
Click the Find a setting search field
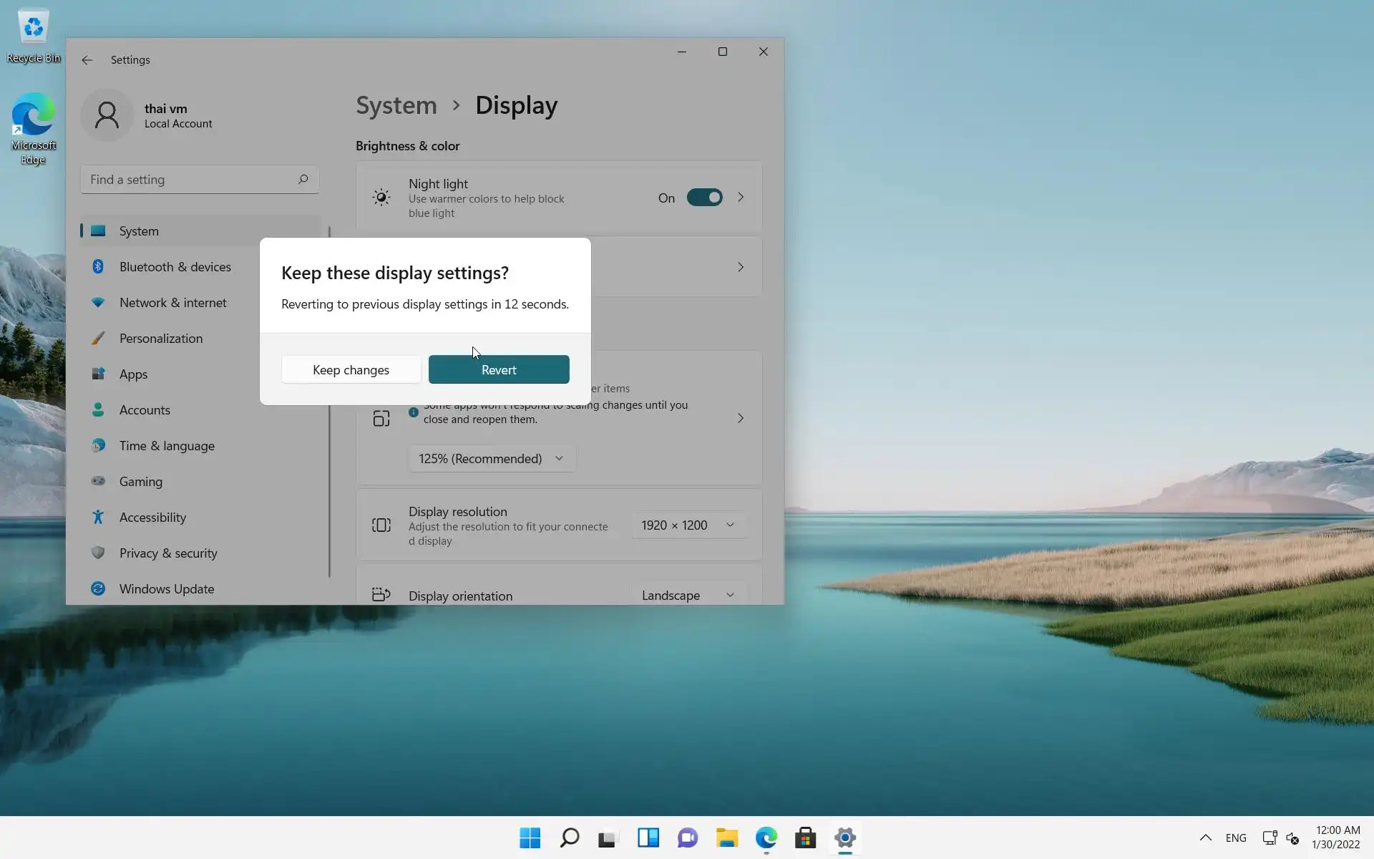(190, 180)
